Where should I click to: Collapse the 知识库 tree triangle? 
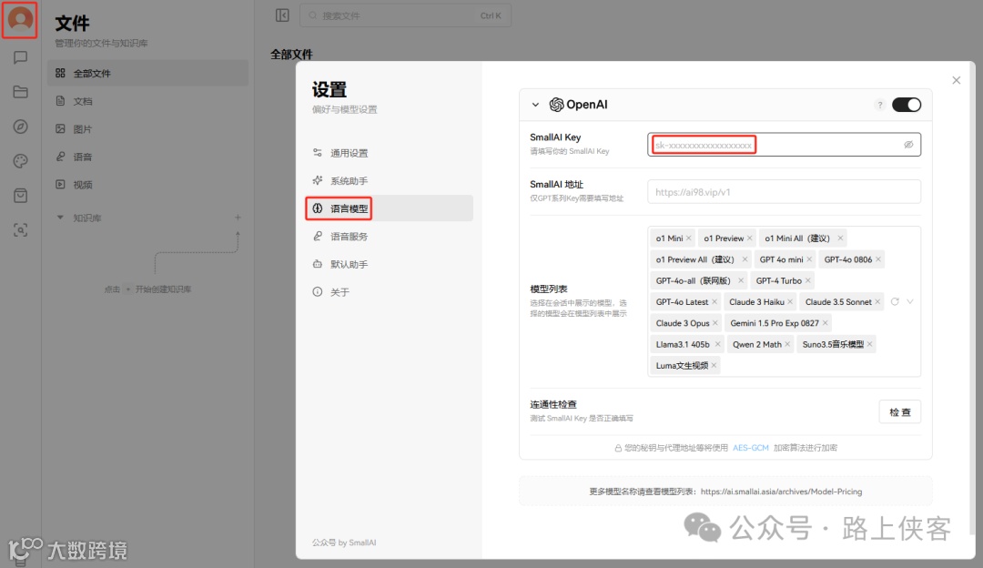point(60,218)
